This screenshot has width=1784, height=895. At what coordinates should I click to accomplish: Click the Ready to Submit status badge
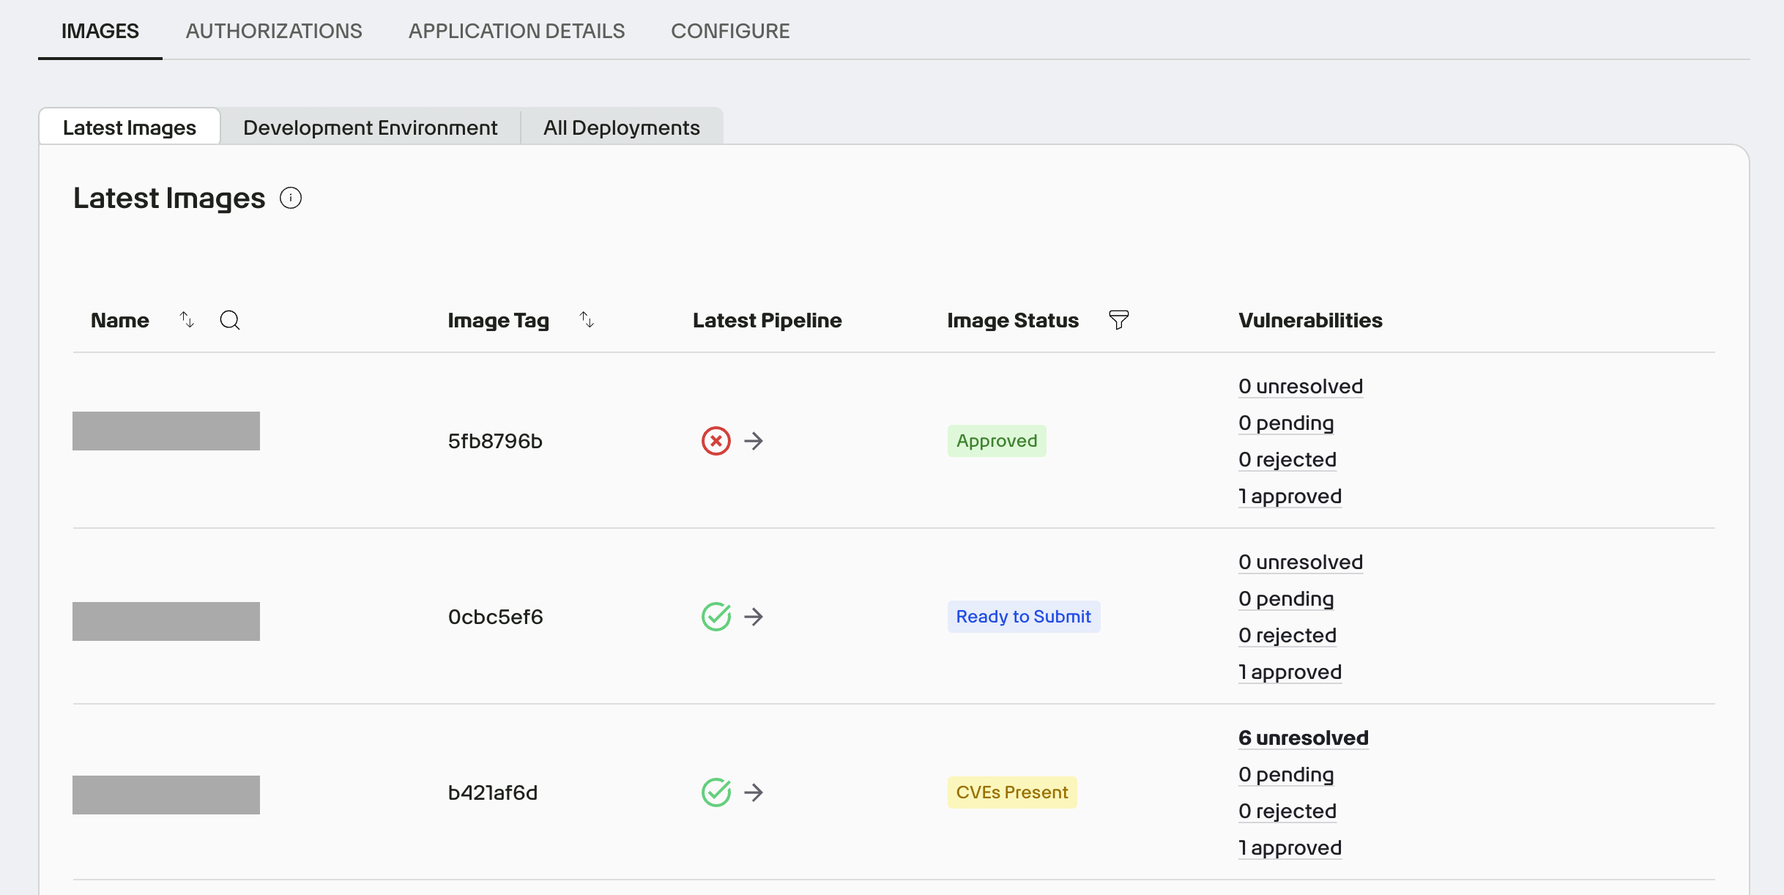1023,617
